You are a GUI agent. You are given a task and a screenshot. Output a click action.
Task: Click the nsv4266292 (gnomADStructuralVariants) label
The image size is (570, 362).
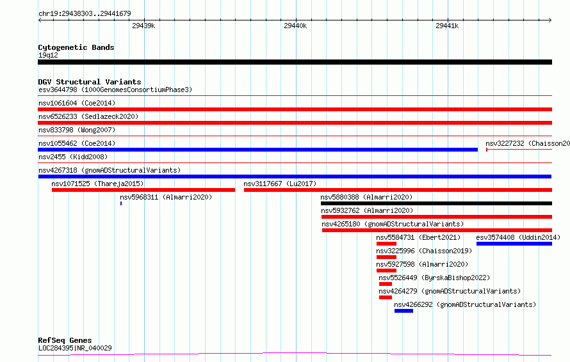(466, 304)
